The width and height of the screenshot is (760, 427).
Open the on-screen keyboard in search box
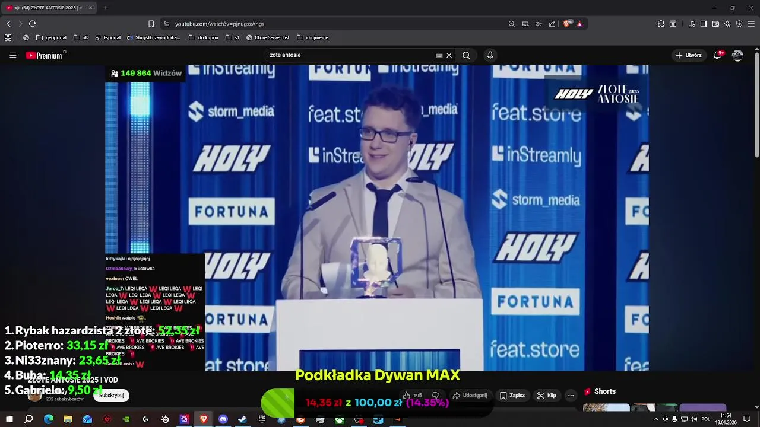coord(439,55)
